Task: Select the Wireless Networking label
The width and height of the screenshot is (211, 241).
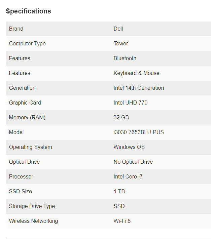Action: pos(33,221)
